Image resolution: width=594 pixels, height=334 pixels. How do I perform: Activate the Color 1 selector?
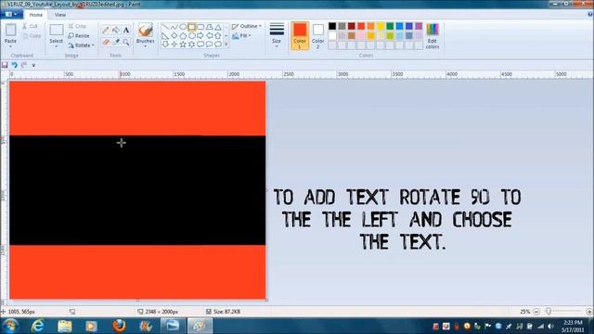click(300, 36)
